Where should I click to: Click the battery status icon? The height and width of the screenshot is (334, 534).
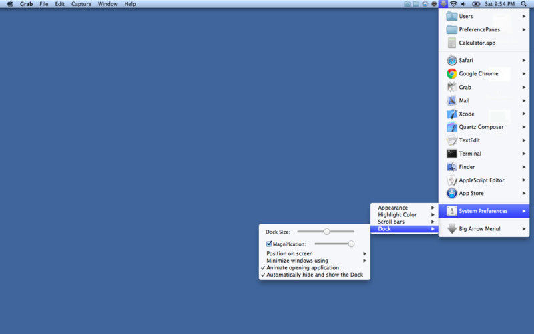coord(476,4)
